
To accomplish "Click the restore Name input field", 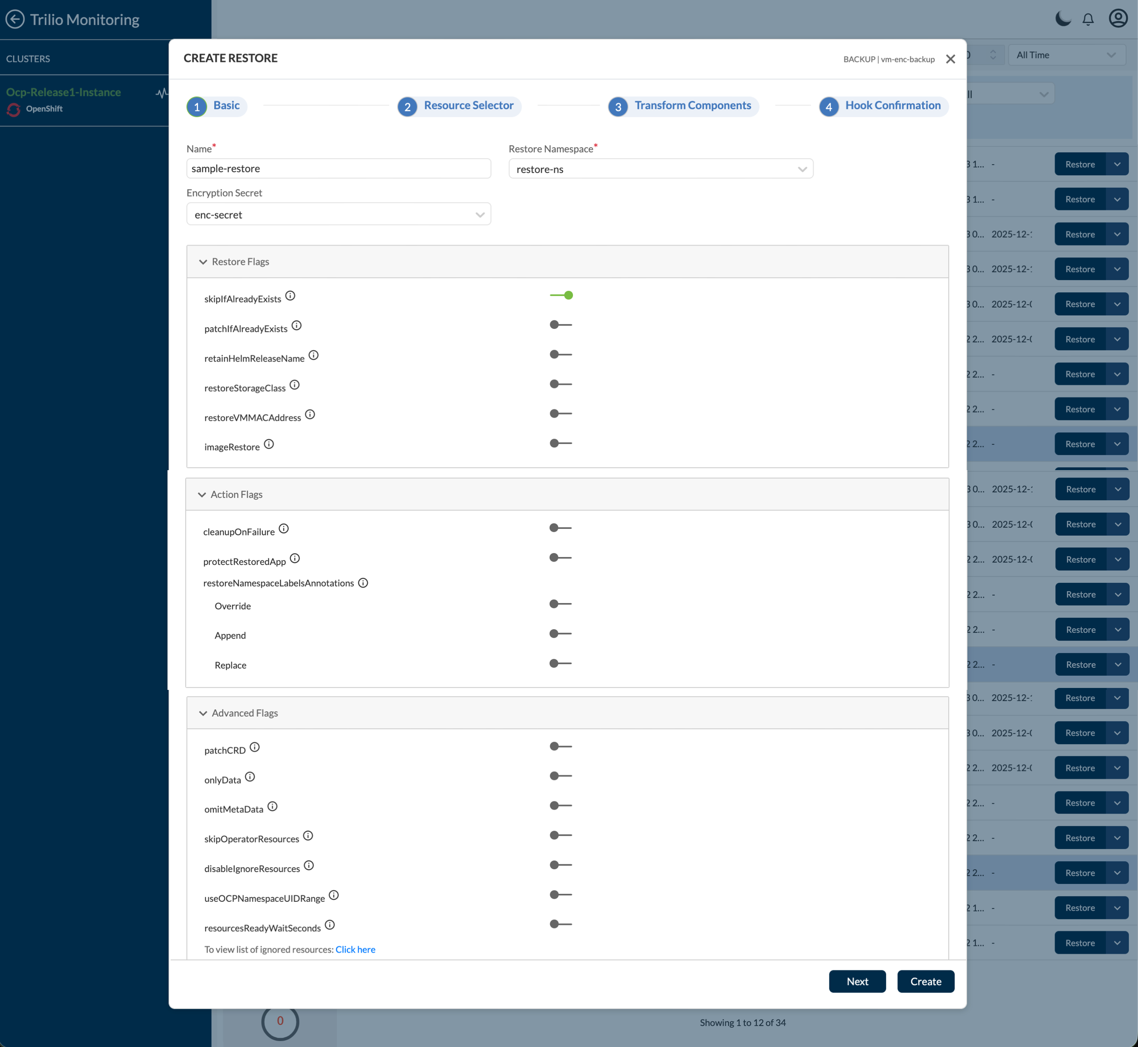I will 338,168.
